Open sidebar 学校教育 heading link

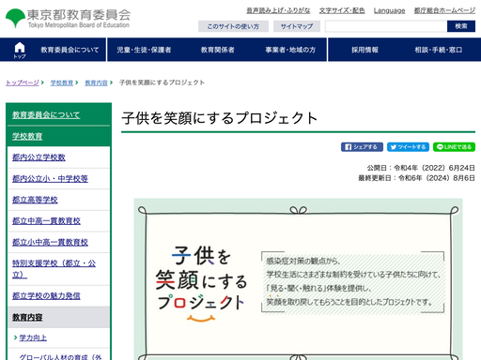pos(27,136)
